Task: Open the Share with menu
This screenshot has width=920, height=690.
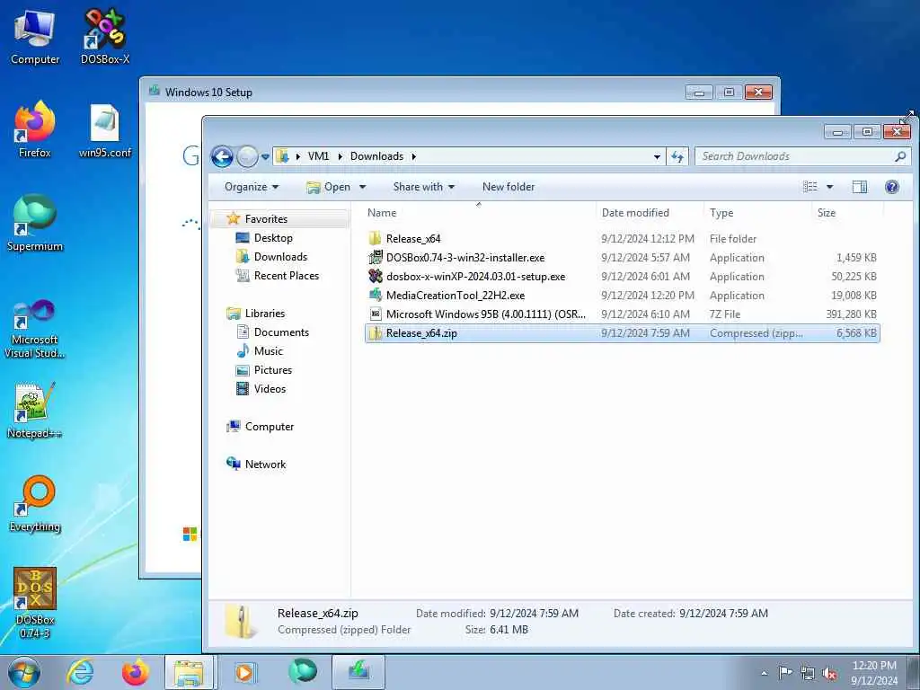Action: pos(424,187)
